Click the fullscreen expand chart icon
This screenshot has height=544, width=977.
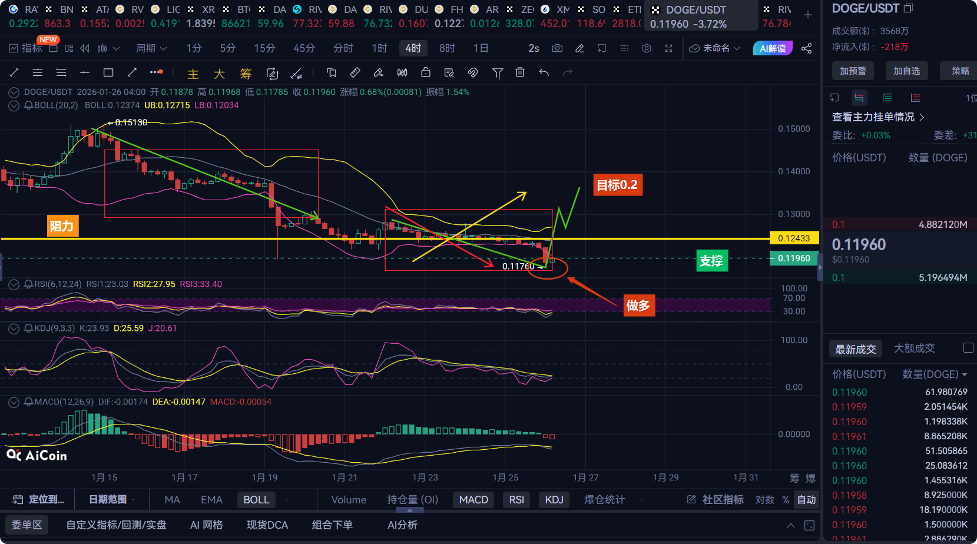coord(668,48)
